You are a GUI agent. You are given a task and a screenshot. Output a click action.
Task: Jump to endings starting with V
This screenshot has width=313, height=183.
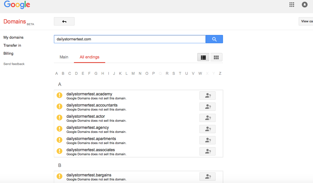click(x=193, y=74)
